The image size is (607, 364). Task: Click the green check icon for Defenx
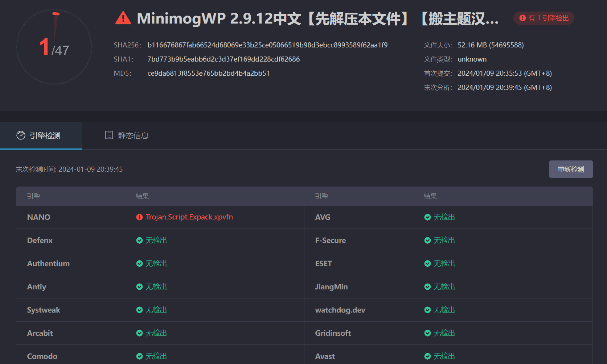(139, 240)
